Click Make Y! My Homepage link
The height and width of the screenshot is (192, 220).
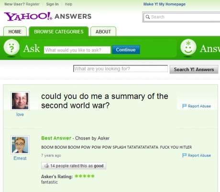165,4
